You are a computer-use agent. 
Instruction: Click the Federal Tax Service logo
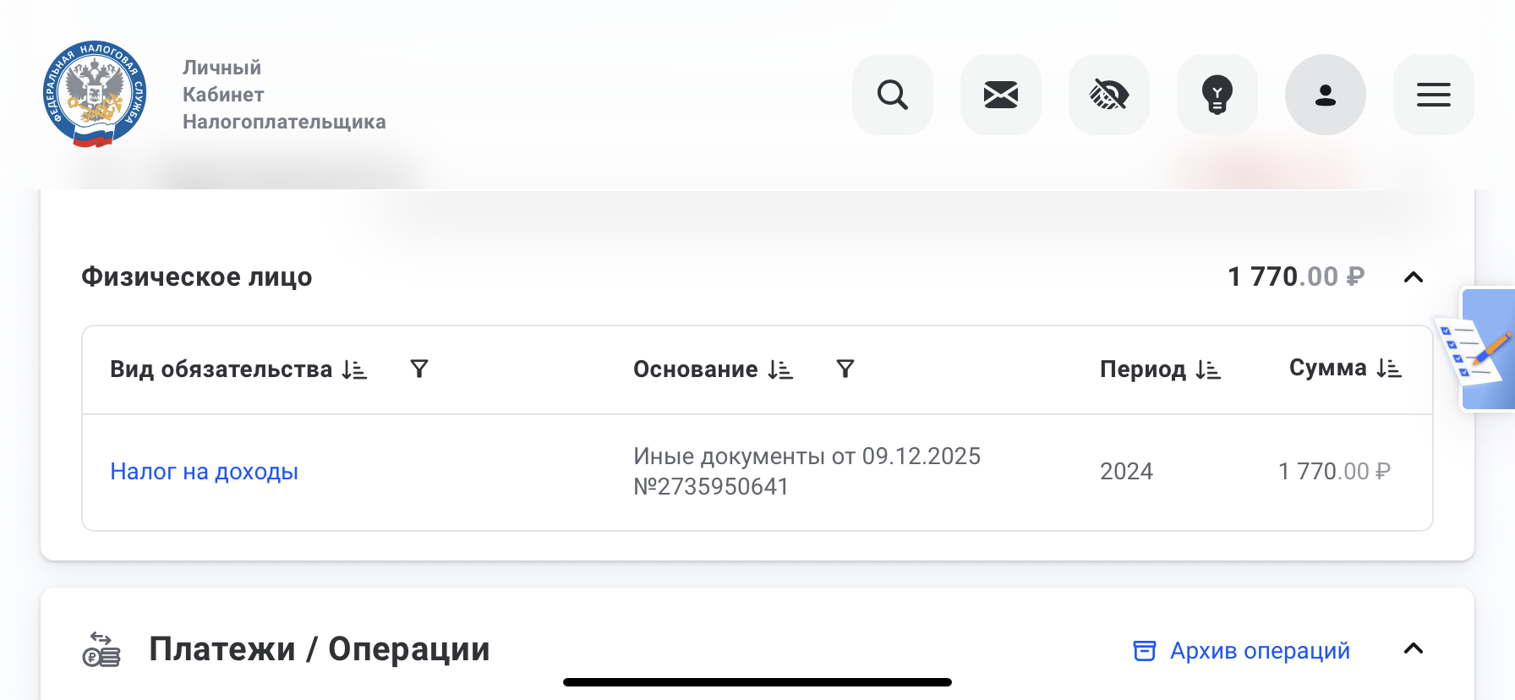pyautogui.click(x=95, y=95)
